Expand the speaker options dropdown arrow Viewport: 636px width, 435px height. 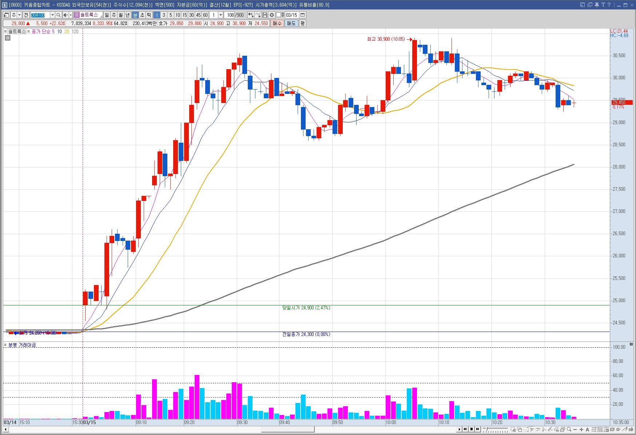point(71,15)
